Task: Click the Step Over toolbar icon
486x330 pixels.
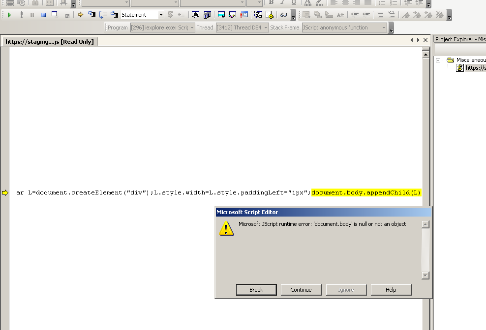Action: pos(103,15)
